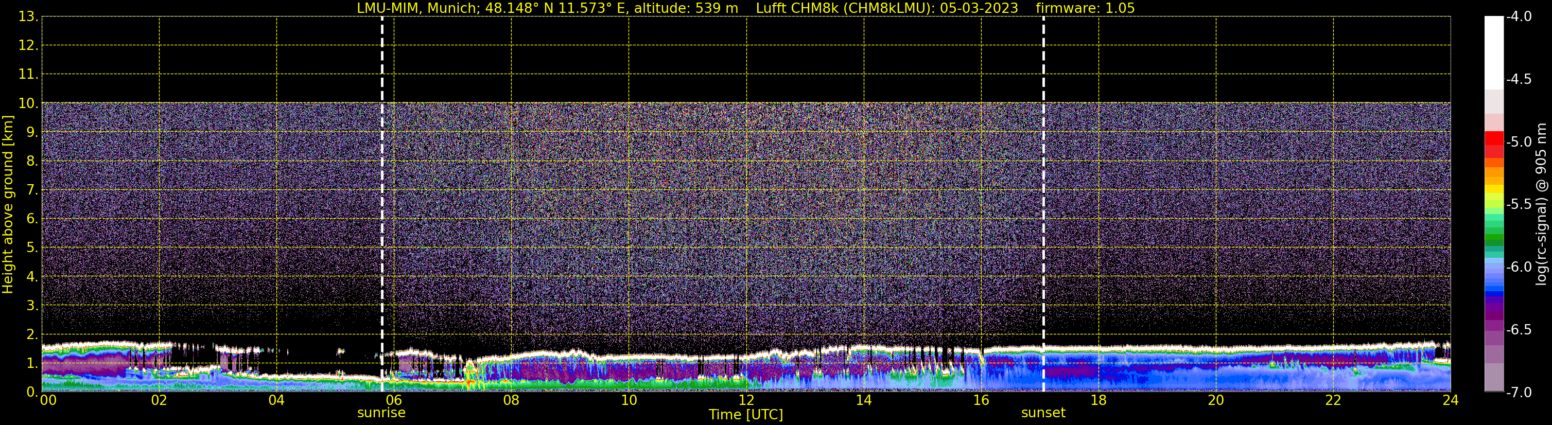Click the 'sunrise' label below the axis
This screenshot has height=425, width=1552.
[381, 412]
